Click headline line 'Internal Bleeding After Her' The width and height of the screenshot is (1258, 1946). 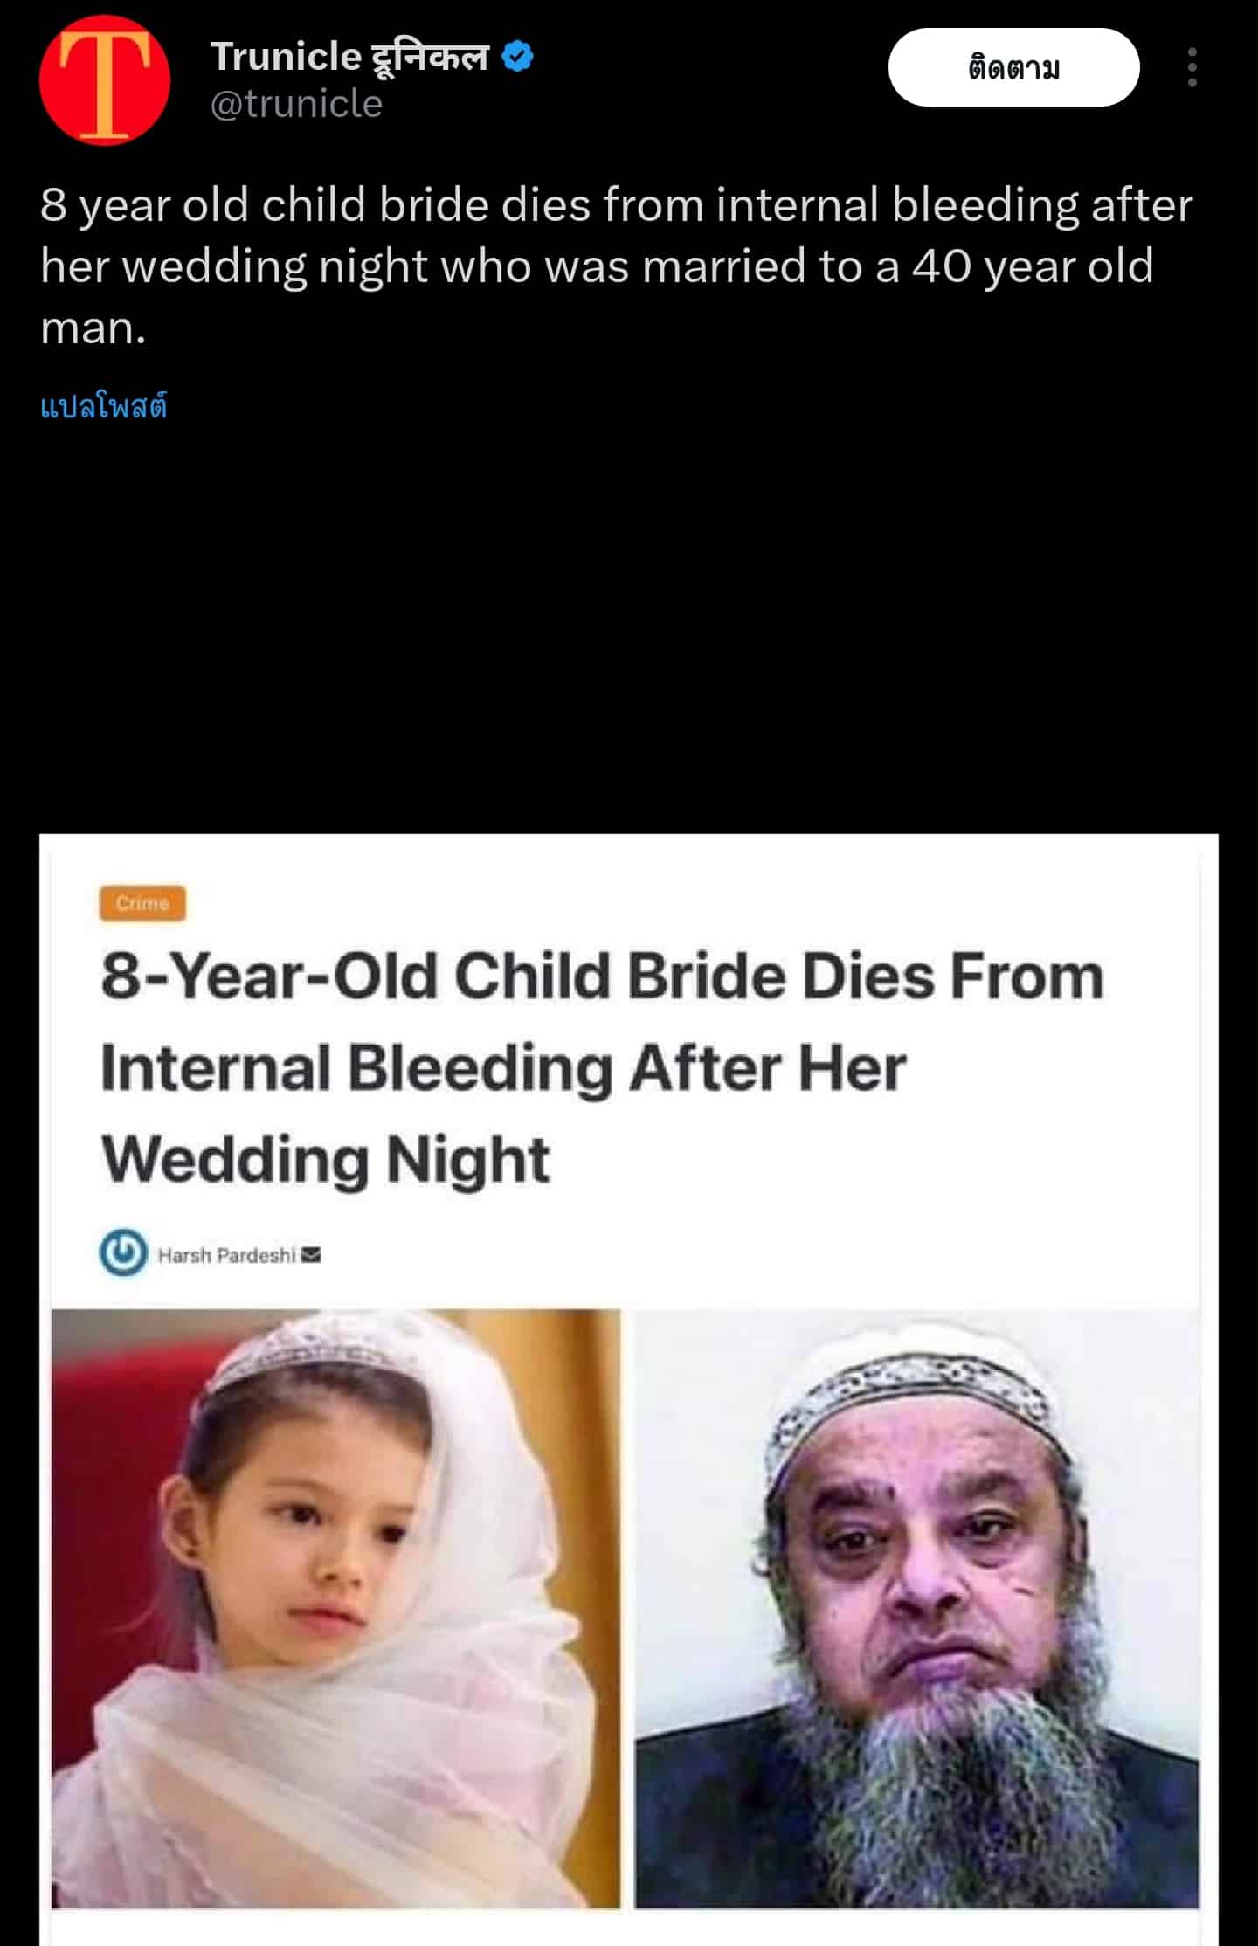click(504, 1068)
